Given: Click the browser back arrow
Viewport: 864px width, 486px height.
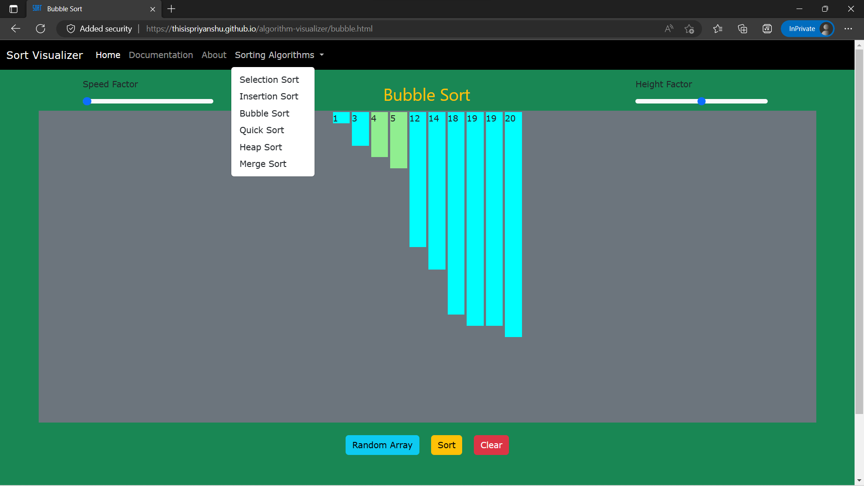Looking at the screenshot, I should pos(16,29).
